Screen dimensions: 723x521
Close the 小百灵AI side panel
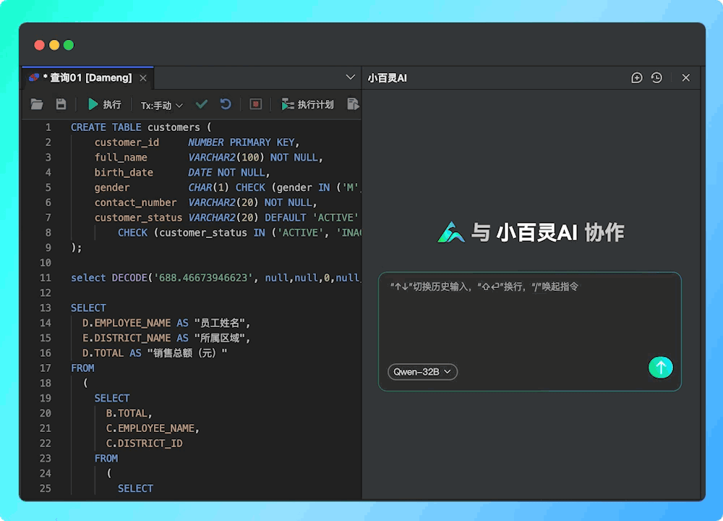[685, 77]
